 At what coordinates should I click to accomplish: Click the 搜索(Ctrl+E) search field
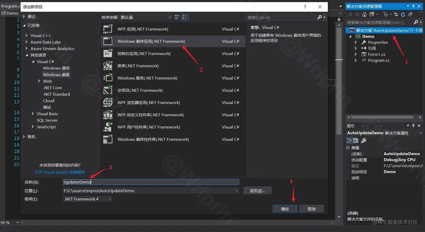(x=281, y=17)
